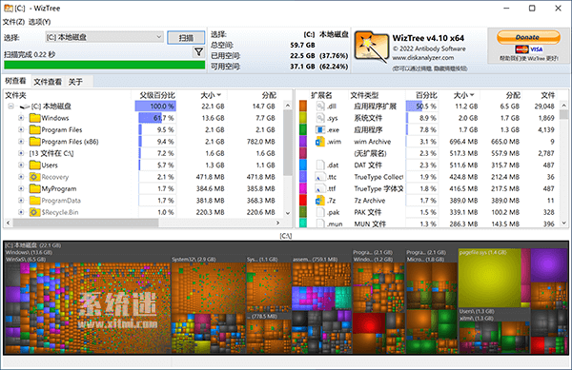Select the .exe application file icon

[x=320, y=129]
